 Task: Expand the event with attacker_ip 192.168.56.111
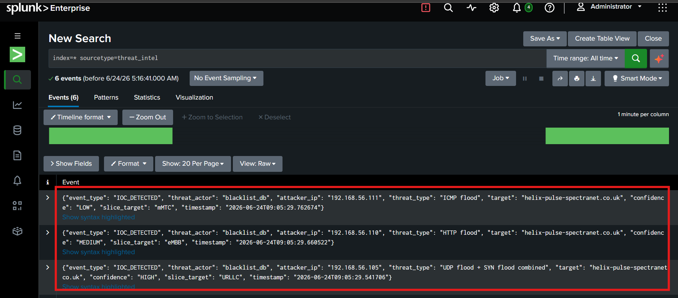point(48,198)
